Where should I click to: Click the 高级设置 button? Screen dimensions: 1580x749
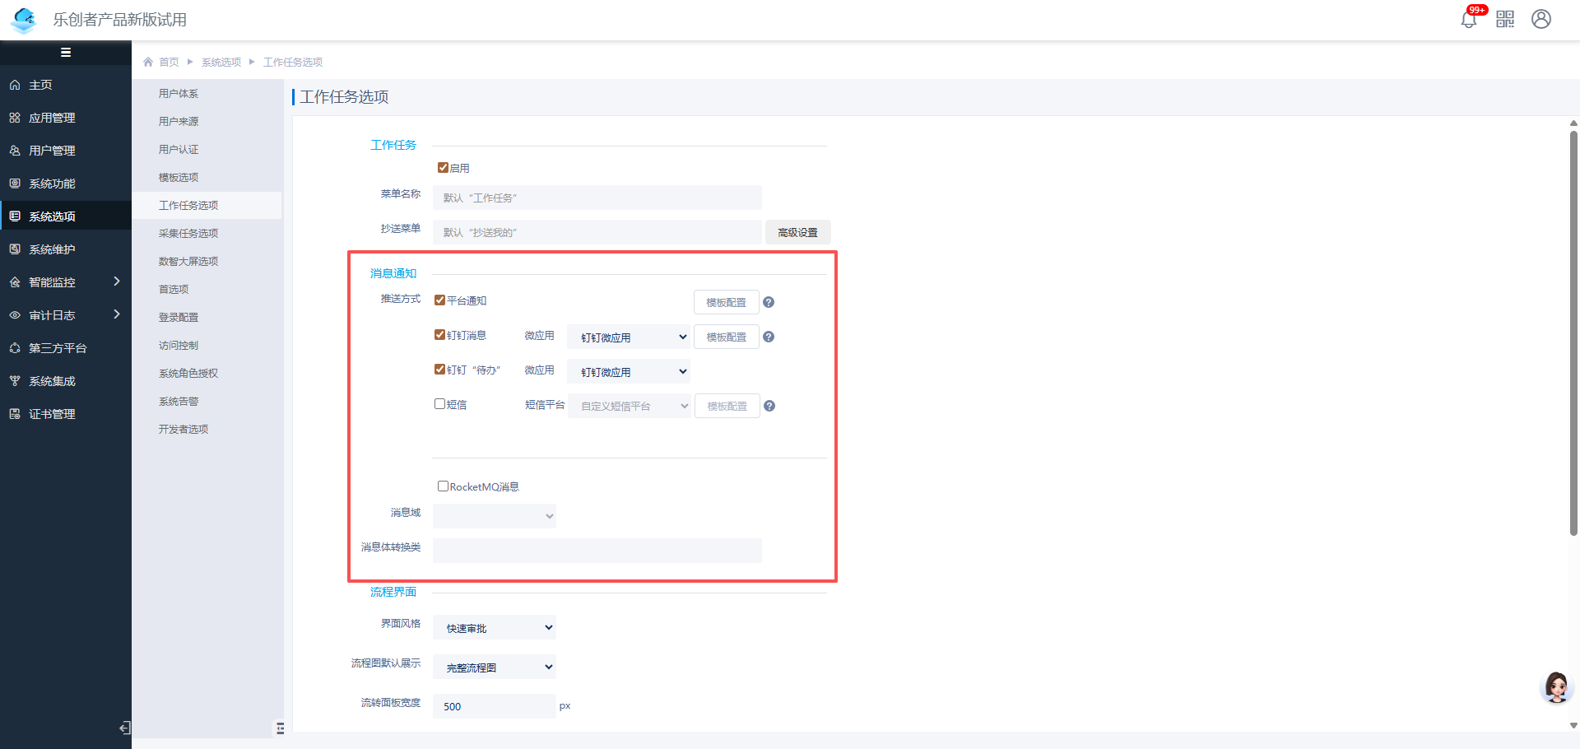click(x=797, y=233)
